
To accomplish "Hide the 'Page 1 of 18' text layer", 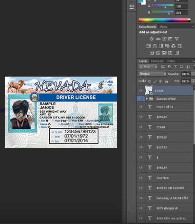I will click(x=141, y=107).
